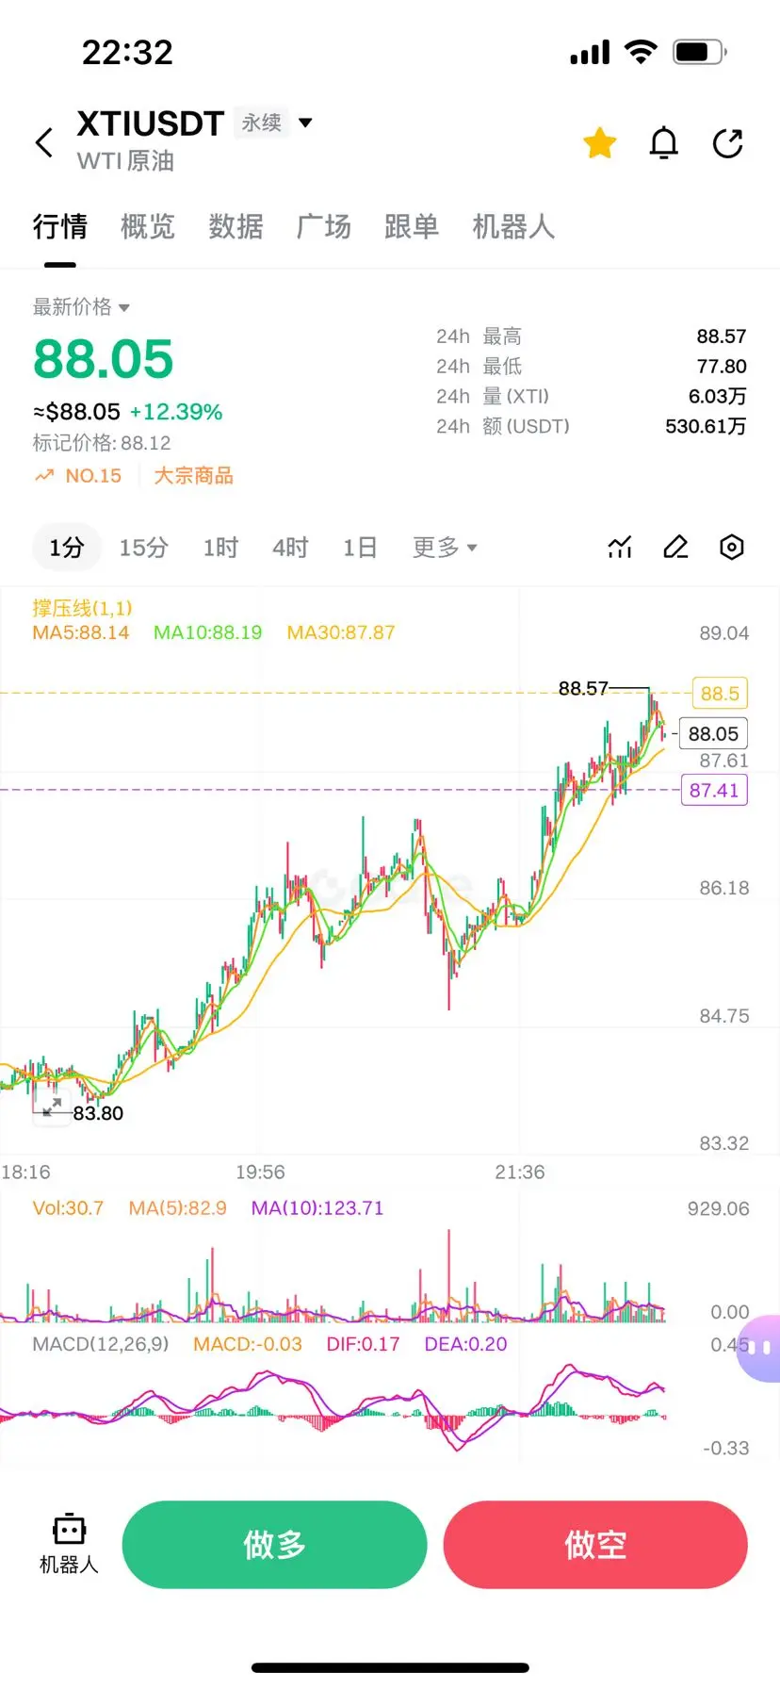
Task: Open the 机器人 top tab
Action: point(513,226)
